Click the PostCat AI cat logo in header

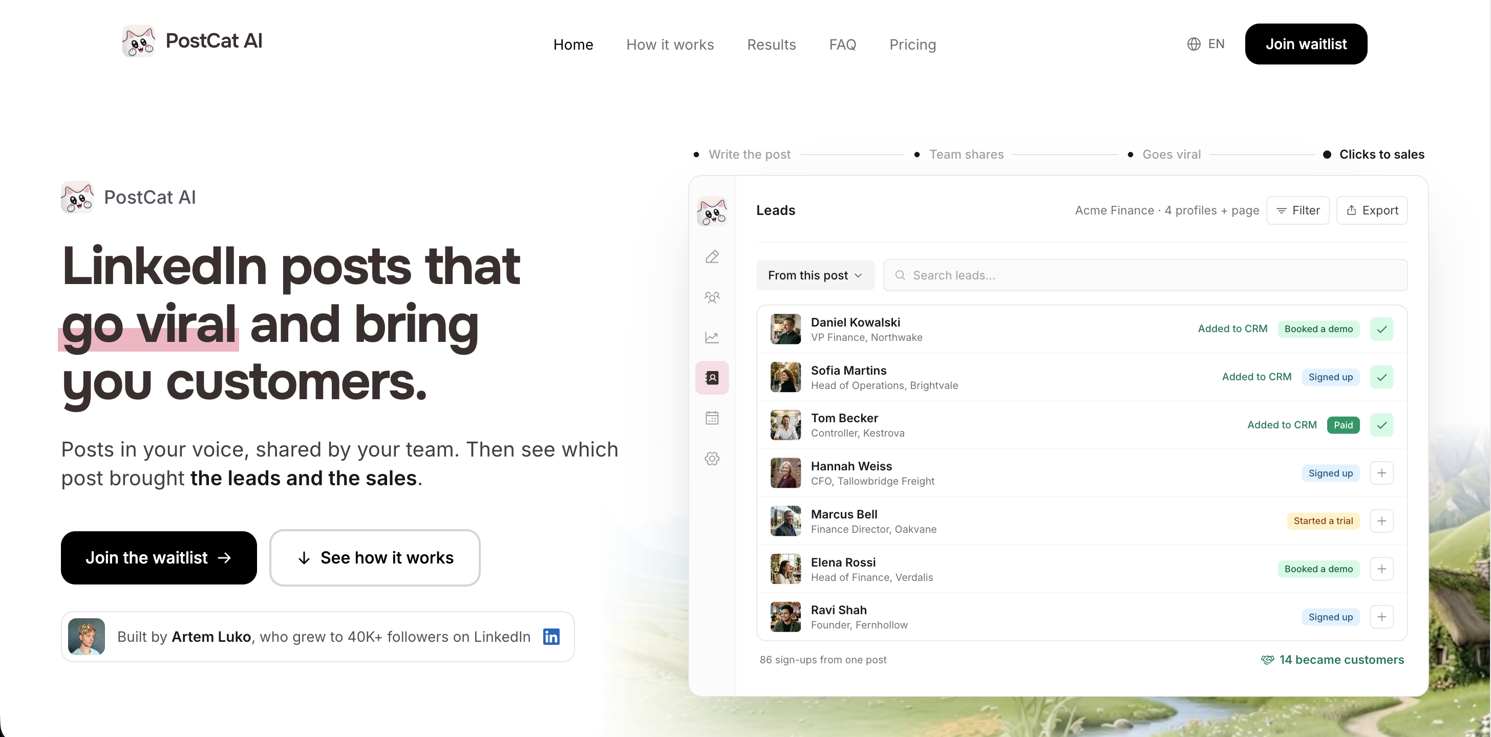[138, 41]
